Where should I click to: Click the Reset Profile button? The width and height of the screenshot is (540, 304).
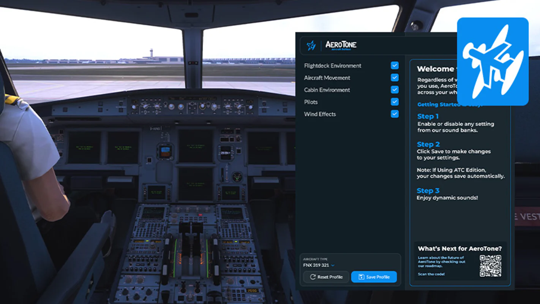326,277
